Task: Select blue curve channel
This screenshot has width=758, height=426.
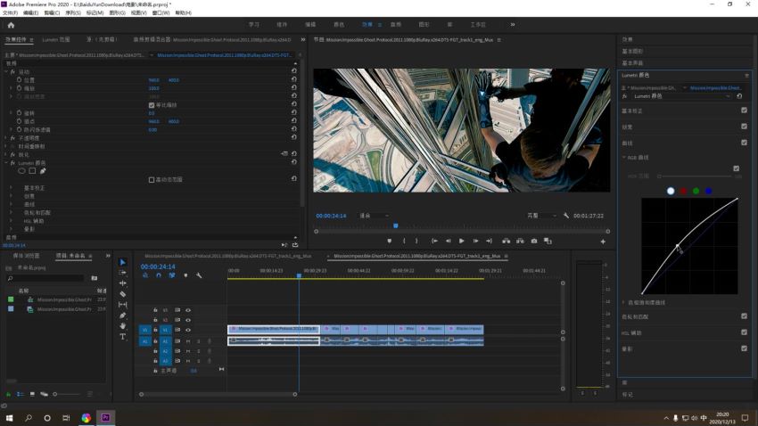Action: pyautogui.click(x=708, y=192)
